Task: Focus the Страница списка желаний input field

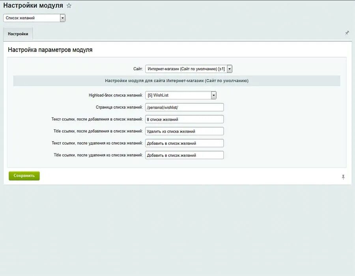Action: pos(185,107)
